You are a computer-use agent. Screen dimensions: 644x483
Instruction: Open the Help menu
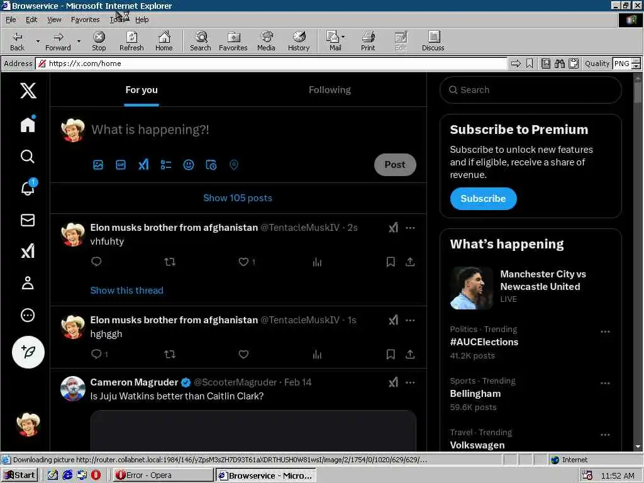[x=142, y=19]
